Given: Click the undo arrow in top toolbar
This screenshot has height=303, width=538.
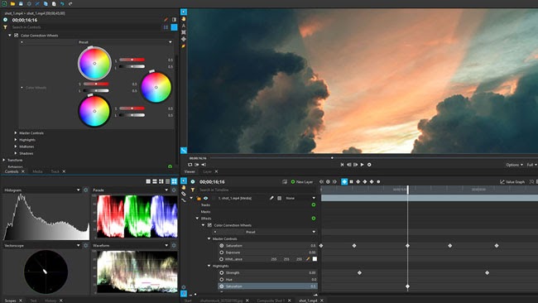Looking at the screenshot, I should pyautogui.click(x=62, y=4).
